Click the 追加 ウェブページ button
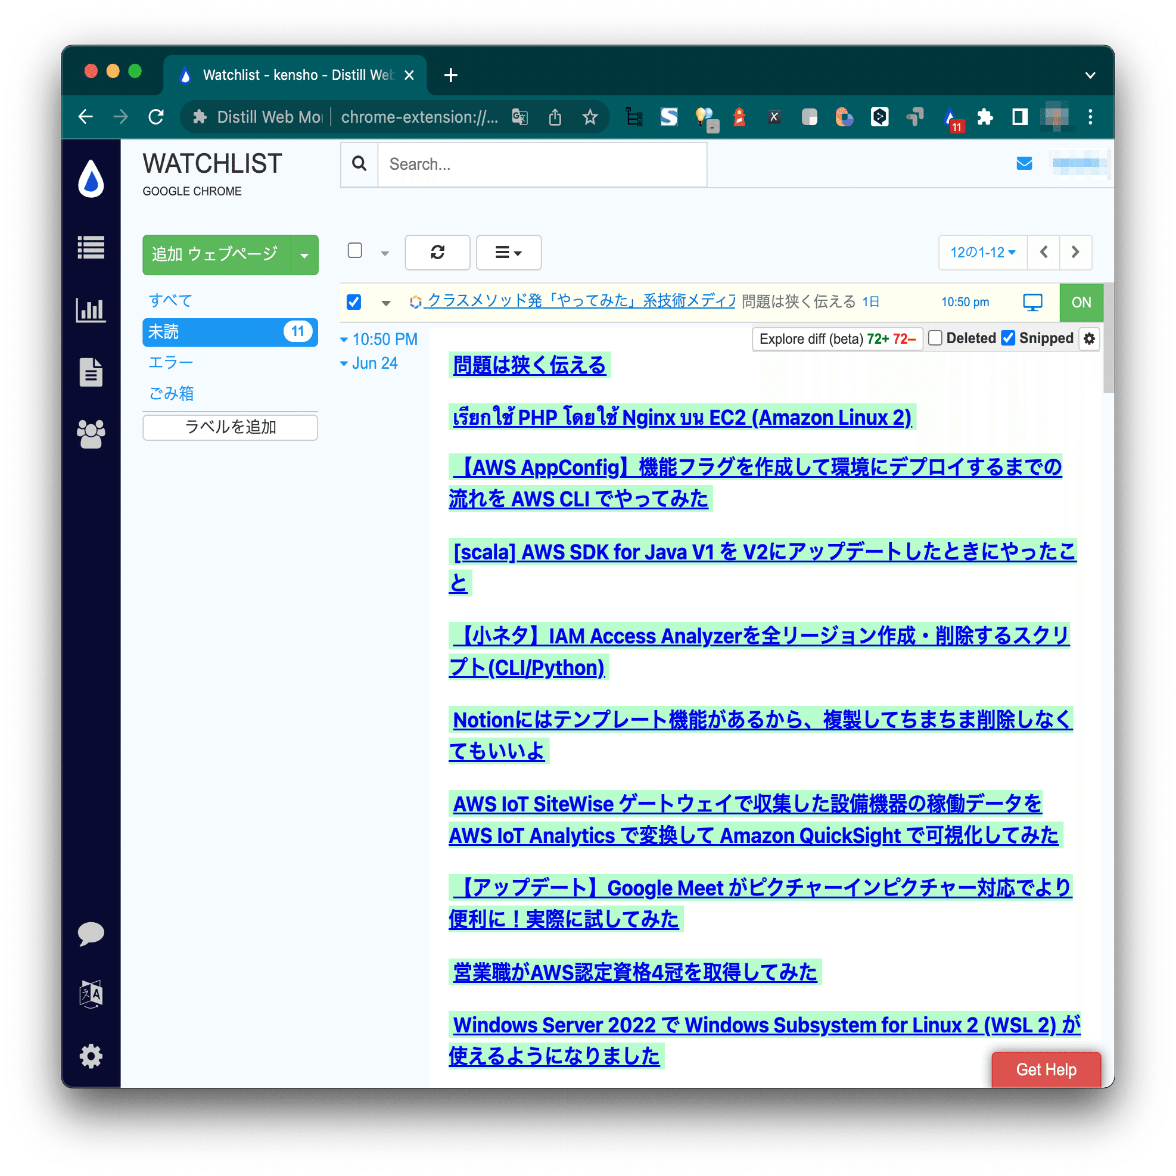The image size is (1176, 1176). tap(217, 255)
